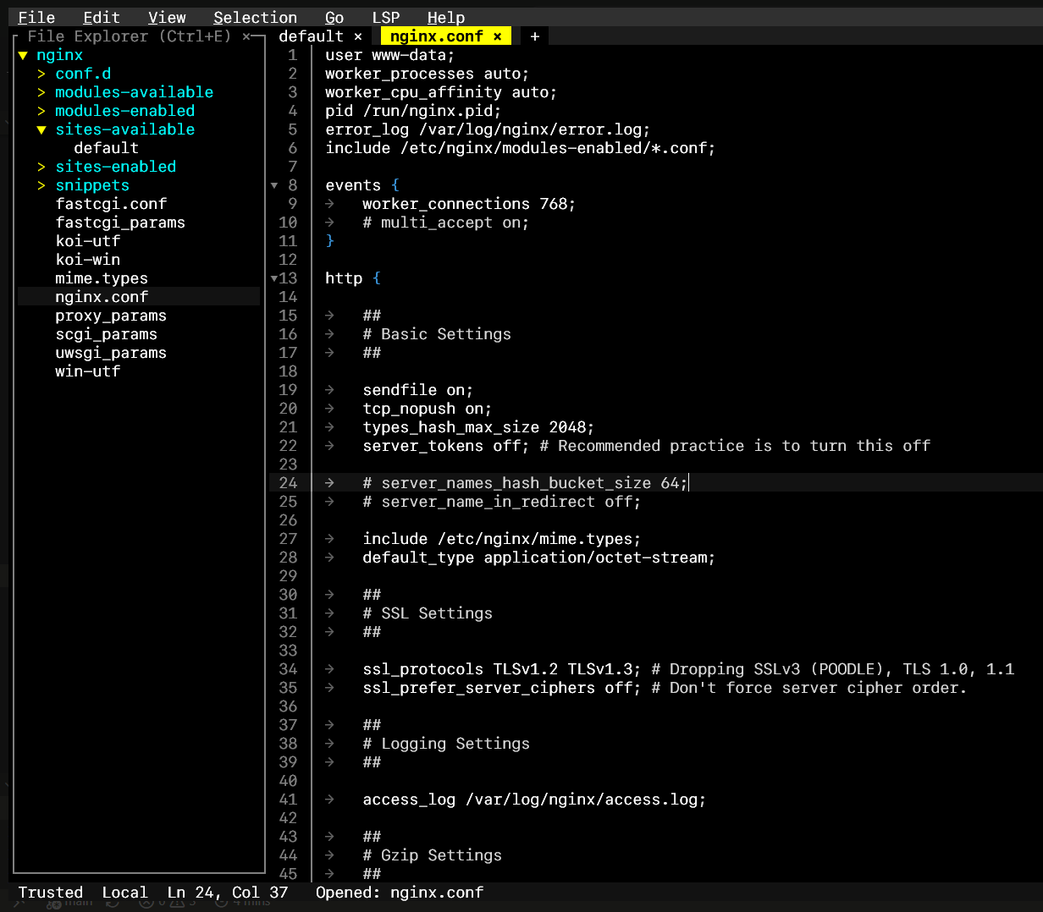The image size is (1043, 912).
Task: Expand the snippets folder
Action: click(x=41, y=185)
